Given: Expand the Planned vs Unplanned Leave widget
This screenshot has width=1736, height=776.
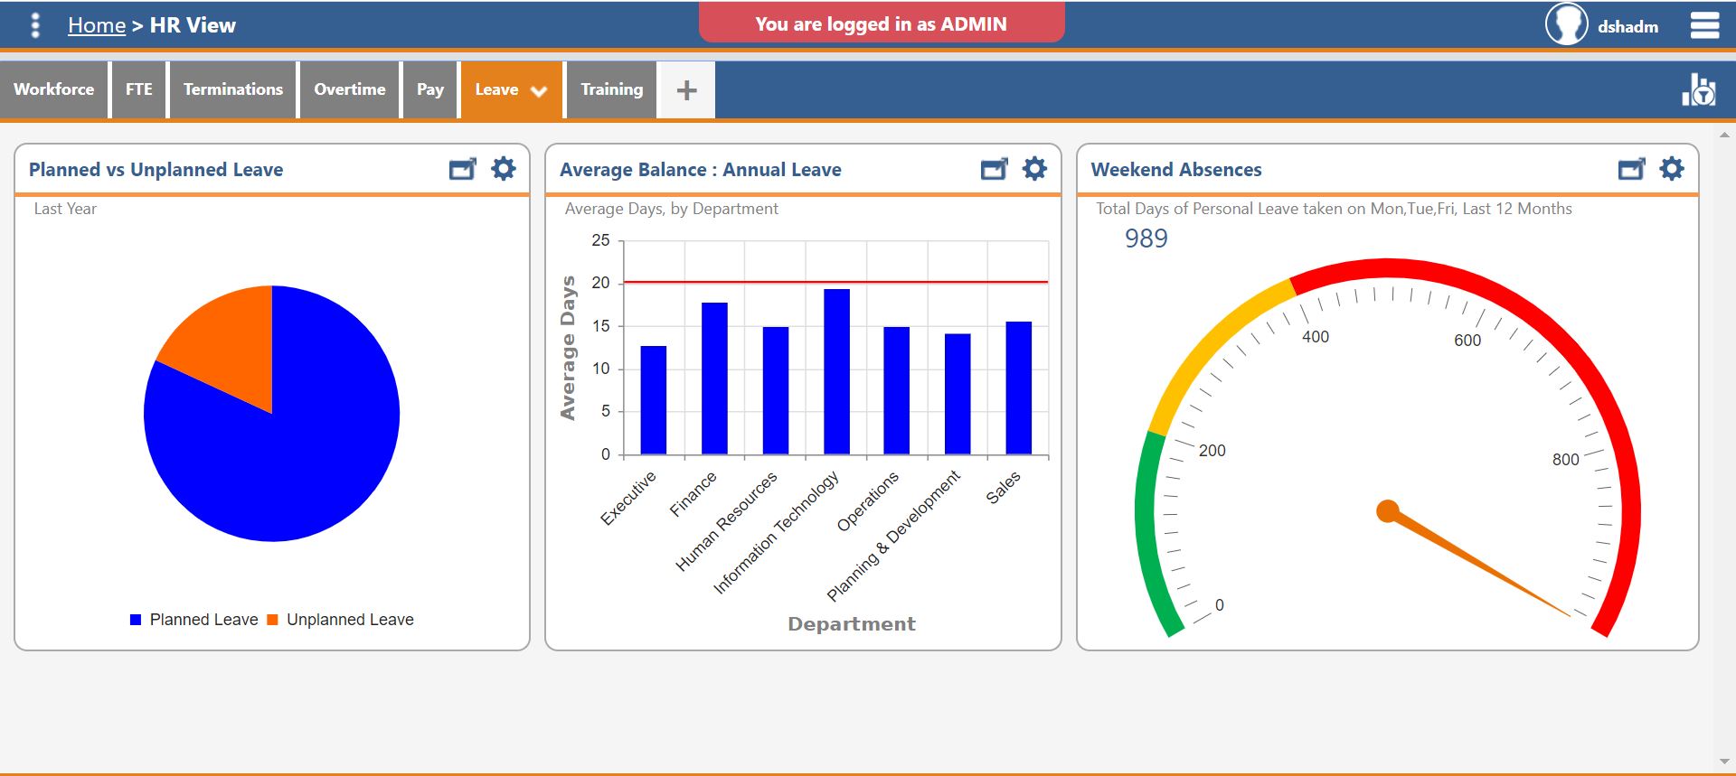Looking at the screenshot, I should [x=462, y=169].
